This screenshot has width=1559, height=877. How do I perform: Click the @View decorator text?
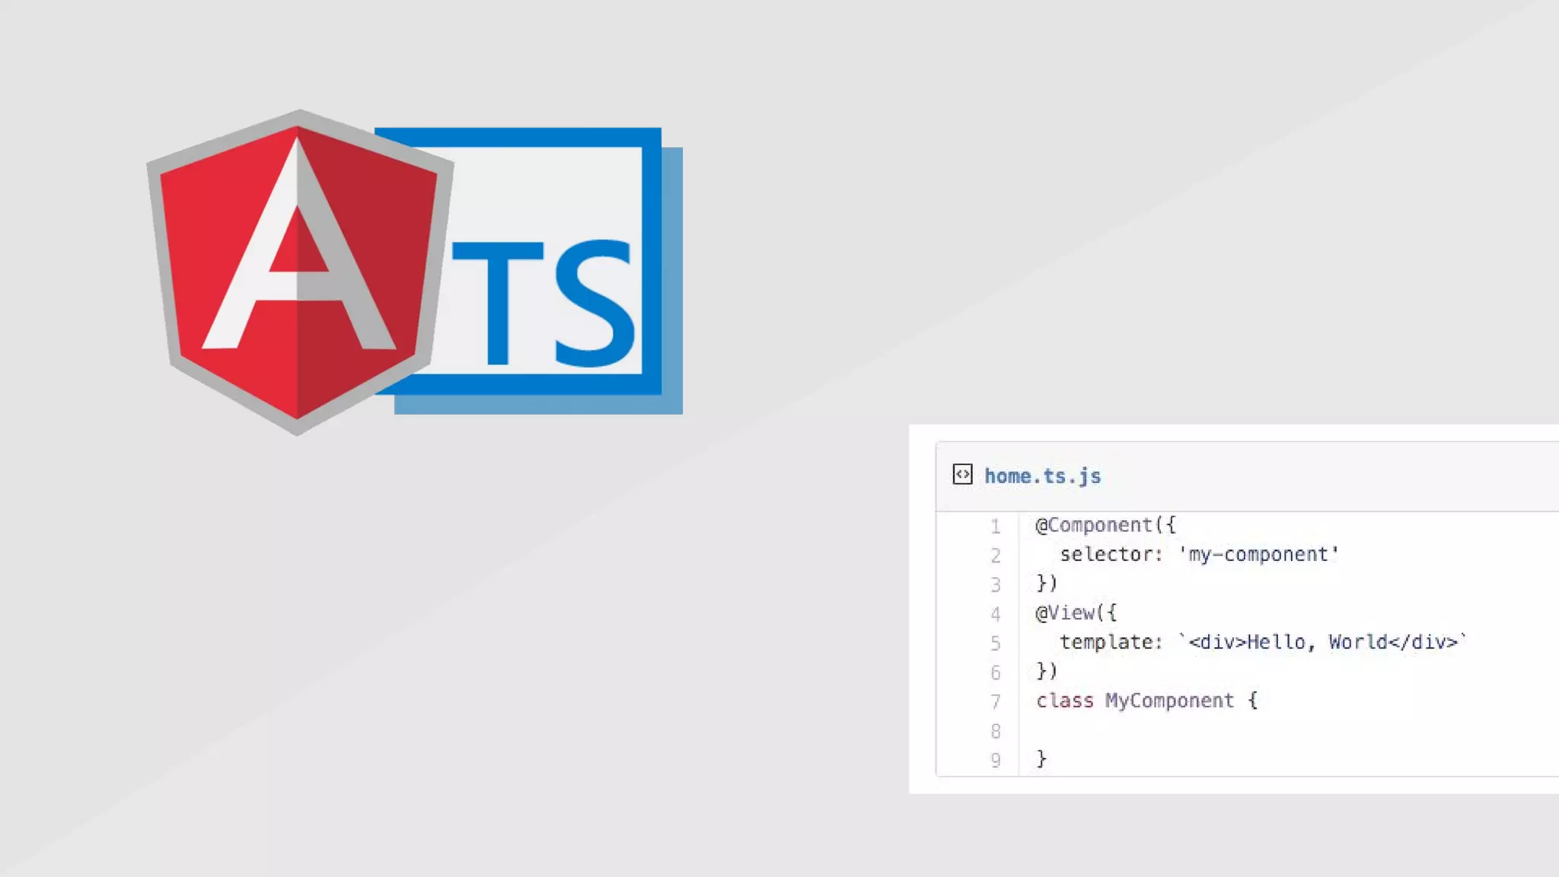click(1065, 613)
